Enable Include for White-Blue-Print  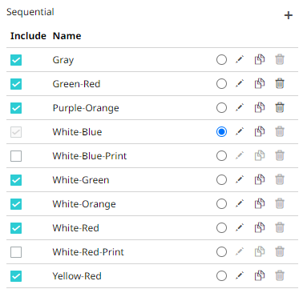tap(16, 156)
